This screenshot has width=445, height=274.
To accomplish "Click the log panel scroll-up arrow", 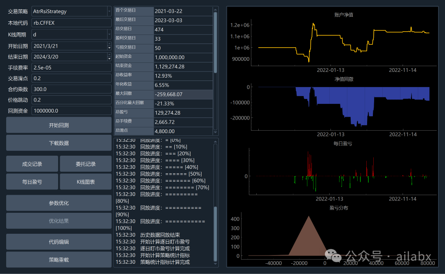I will (215, 142).
